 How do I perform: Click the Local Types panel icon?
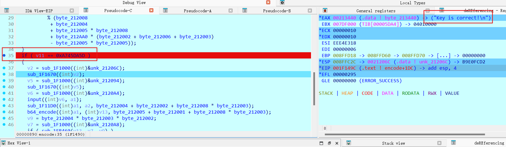282,3
